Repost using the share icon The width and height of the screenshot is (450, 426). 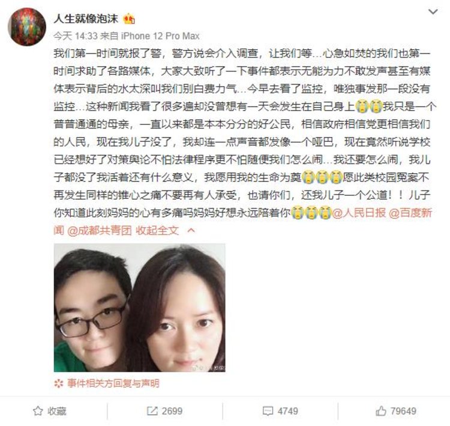pos(152,411)
